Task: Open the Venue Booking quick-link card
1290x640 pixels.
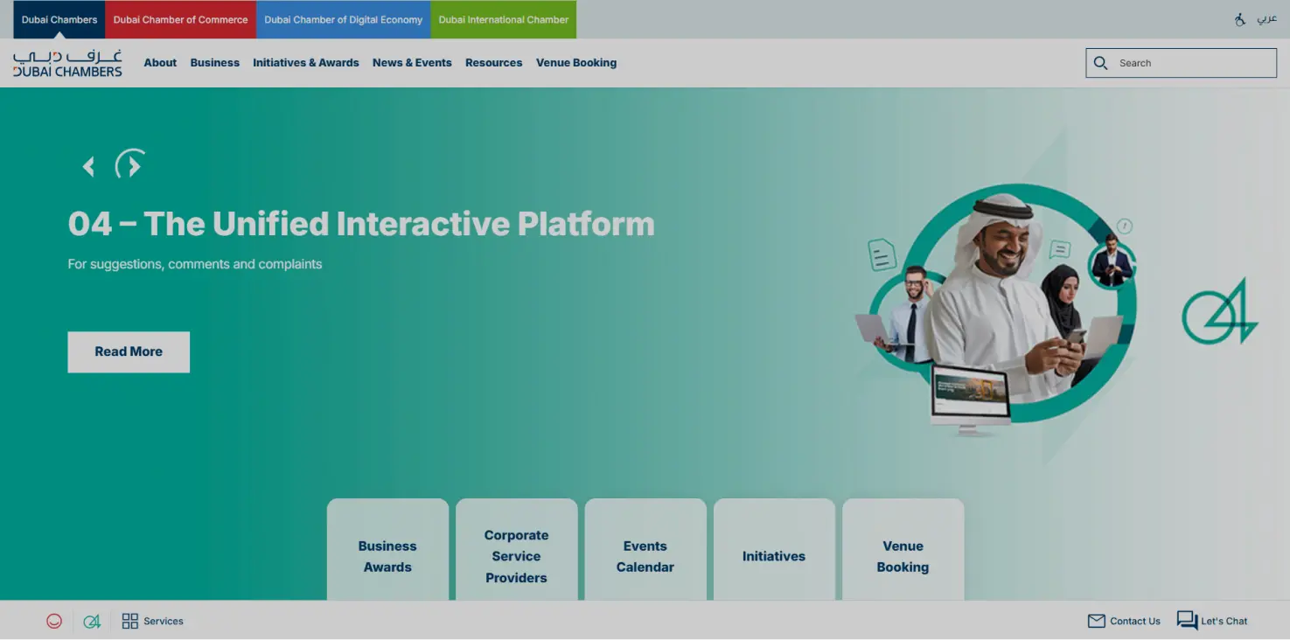Action: (903, 550)
